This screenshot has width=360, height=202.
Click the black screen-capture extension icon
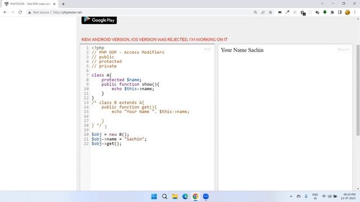pos(280,12)
